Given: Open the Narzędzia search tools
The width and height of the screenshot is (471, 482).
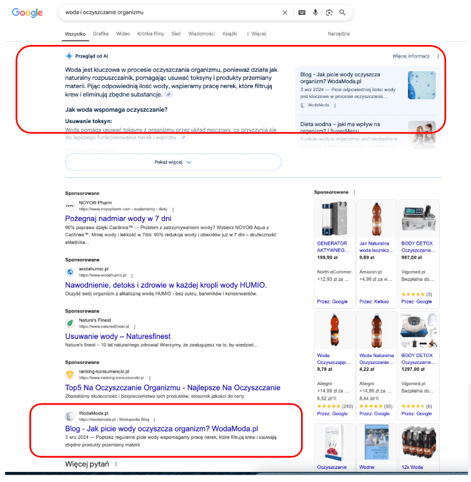Looking at the screenshot, I should pyautogui.click(x=339, y=34).
